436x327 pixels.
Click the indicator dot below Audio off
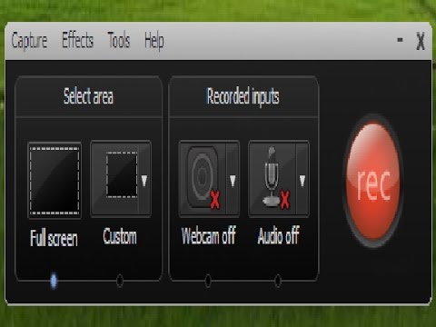pos(277,281)
